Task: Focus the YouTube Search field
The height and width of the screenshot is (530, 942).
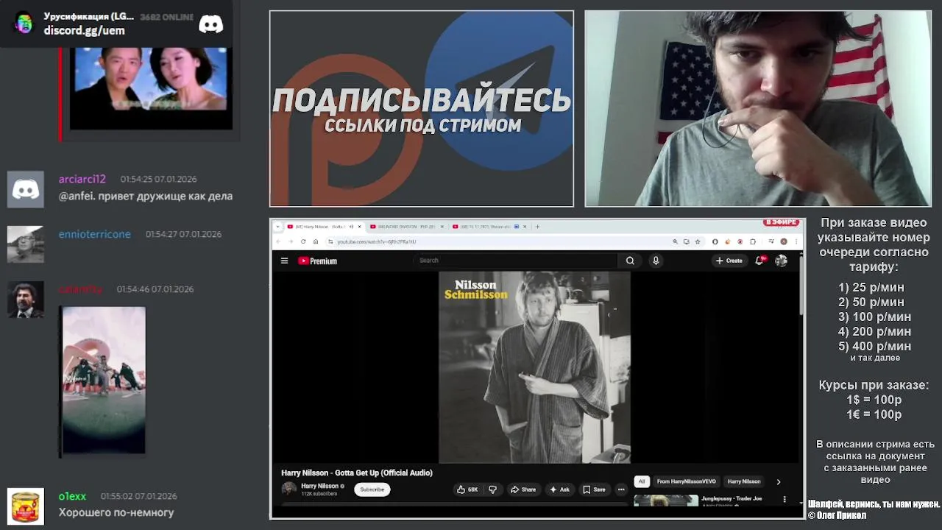Action: click(515, 261)
